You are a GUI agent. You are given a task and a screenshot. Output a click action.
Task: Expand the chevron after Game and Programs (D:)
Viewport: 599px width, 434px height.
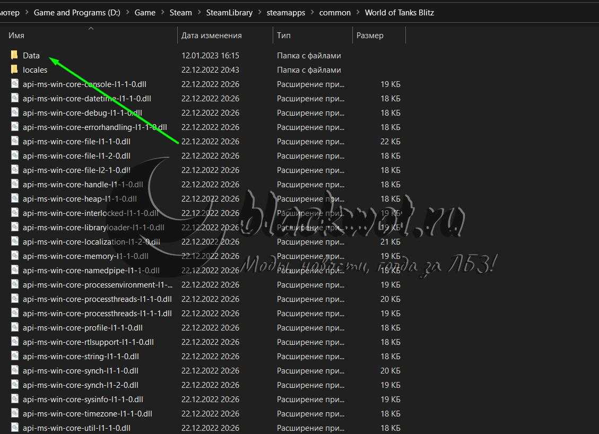pos(127,12)
